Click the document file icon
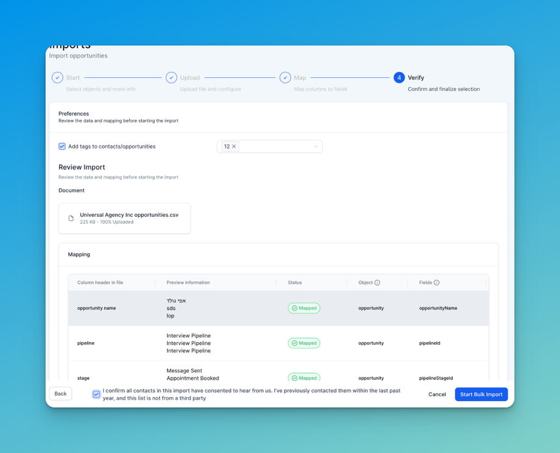 (71, 219)
